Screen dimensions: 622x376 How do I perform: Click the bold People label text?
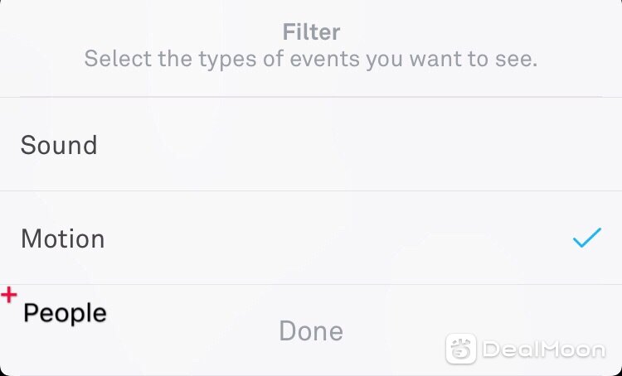[x=65, y=313]
